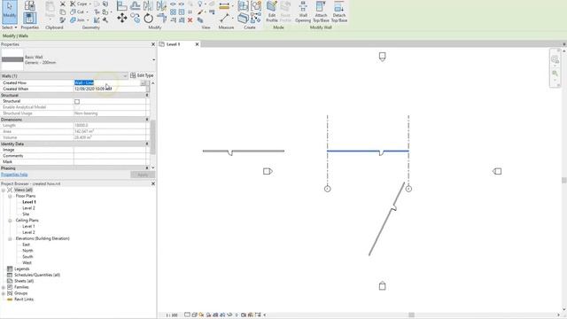Screen dimensions: 567x319
Task: Click the Offset tool icon
Action: pyautogui.click(x=136, y=5)
